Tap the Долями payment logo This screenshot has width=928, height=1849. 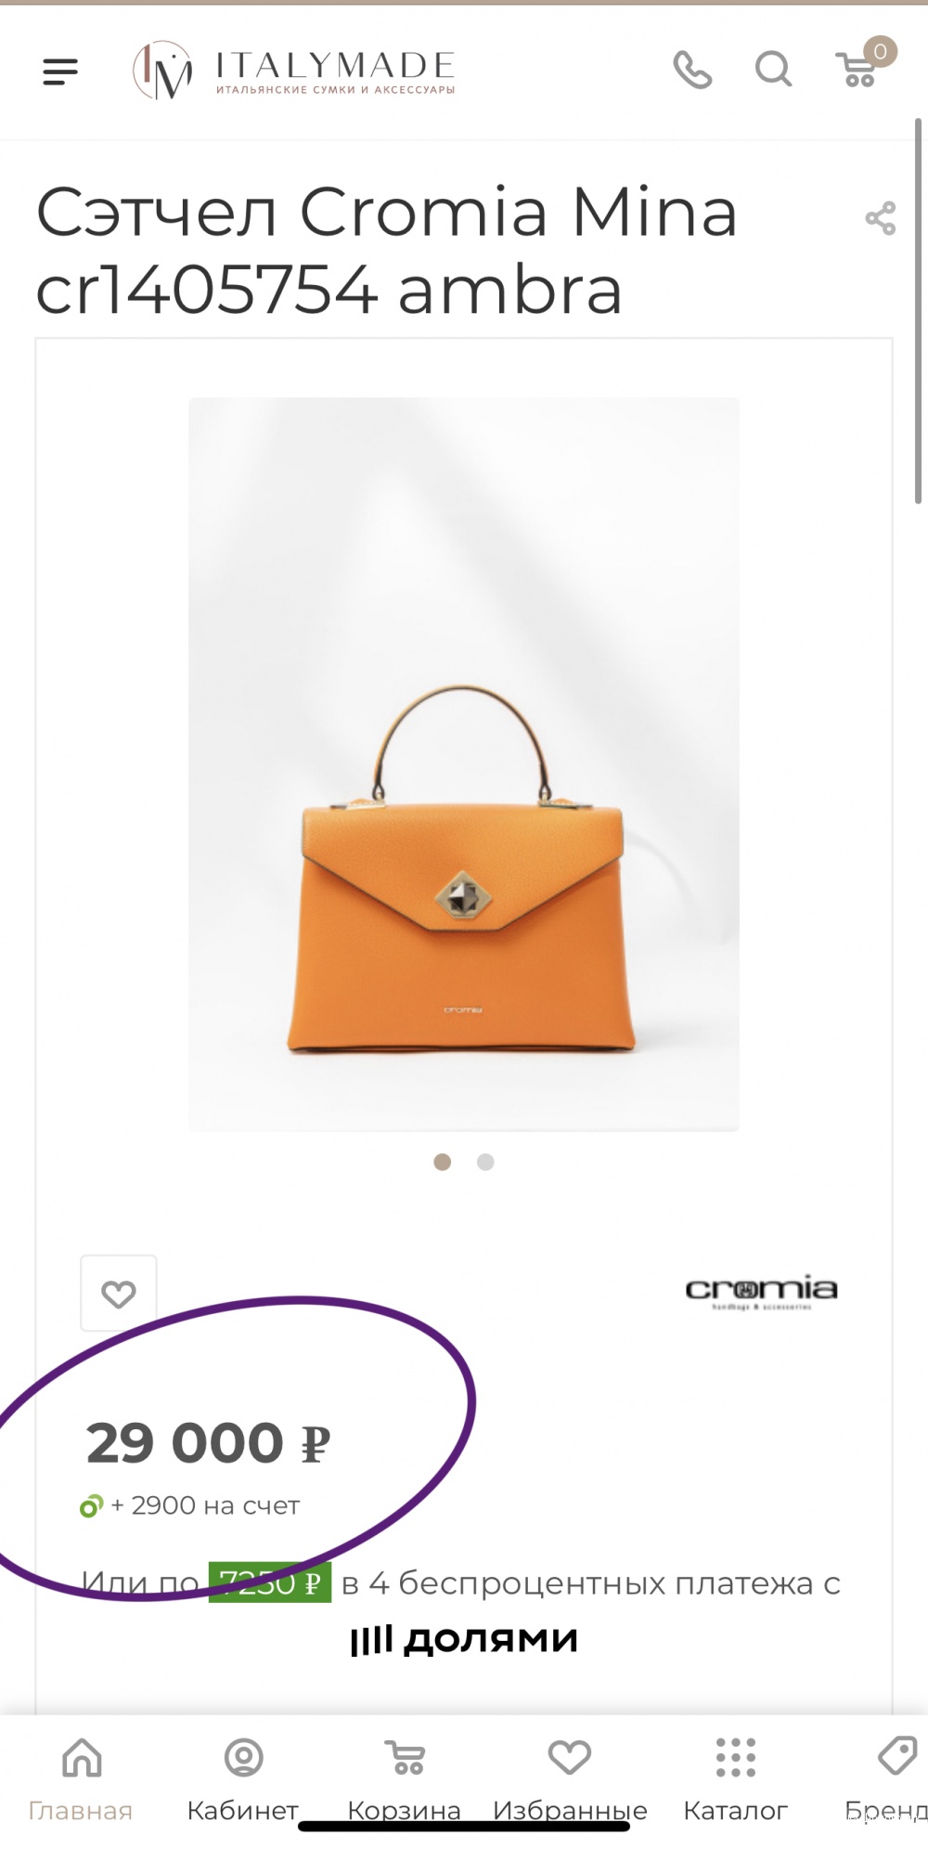coord(464,1640)
